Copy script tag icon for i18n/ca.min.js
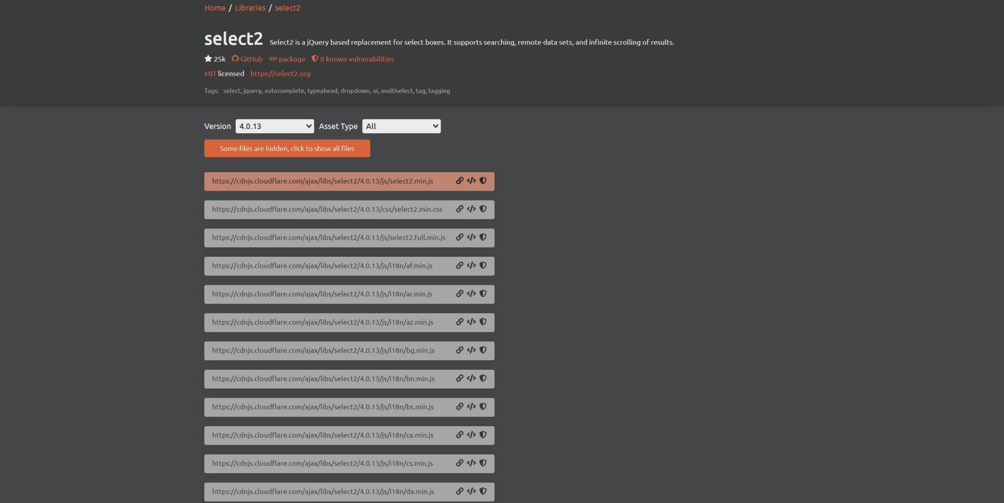1004x503 pixels. (471, 435)
